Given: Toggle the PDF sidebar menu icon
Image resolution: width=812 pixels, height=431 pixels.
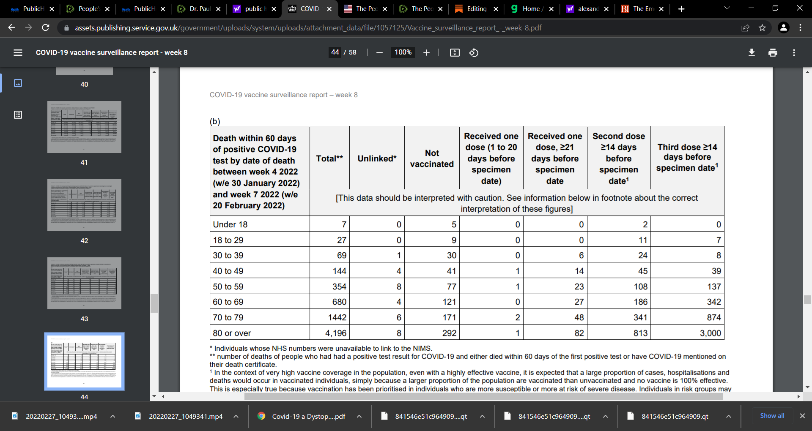Looking at the screenshot, I should pos(18,52).
